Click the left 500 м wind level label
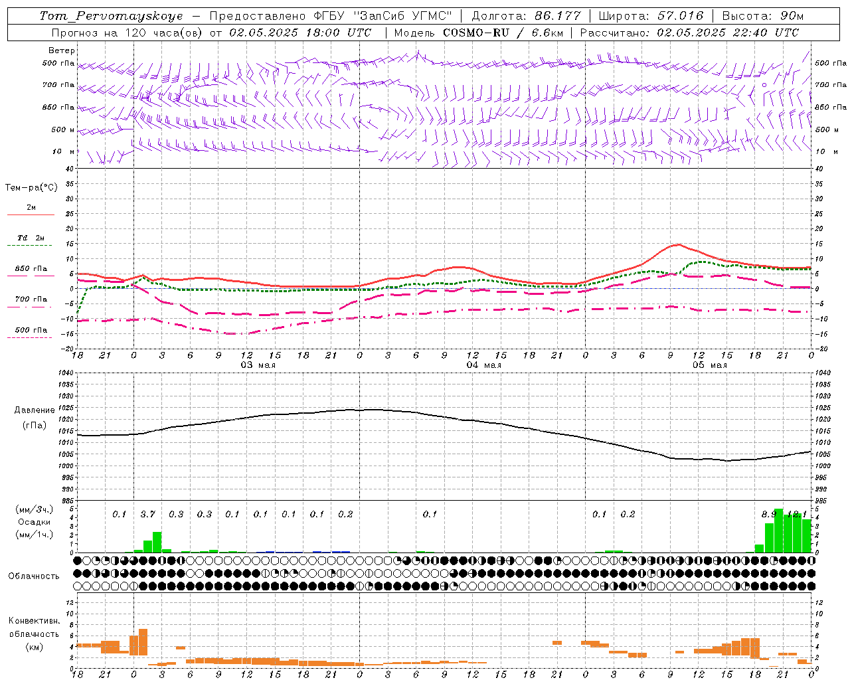 [63, 129]
